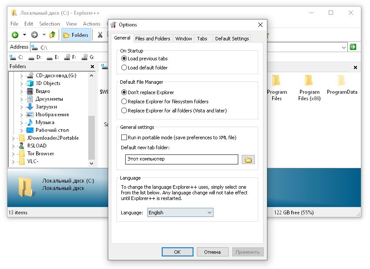The image size is (370, 269).
Task: Click the Up folder icon in toolbar
Action: [x=52, y=35]
